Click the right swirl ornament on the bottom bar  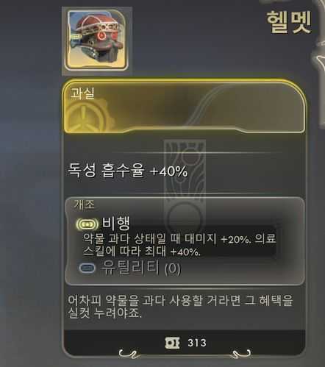[x=241, y=354]
